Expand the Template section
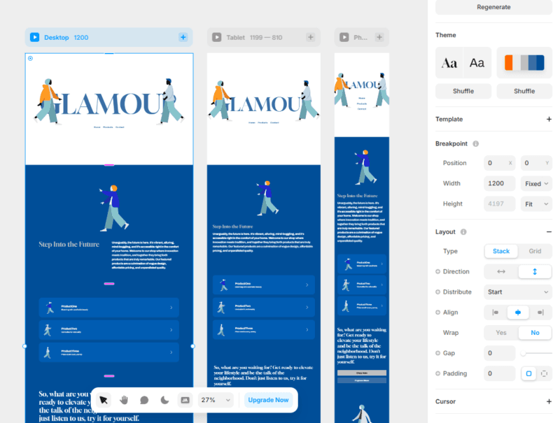The height and width of the screenshot is (423, 560). (548, 119)
